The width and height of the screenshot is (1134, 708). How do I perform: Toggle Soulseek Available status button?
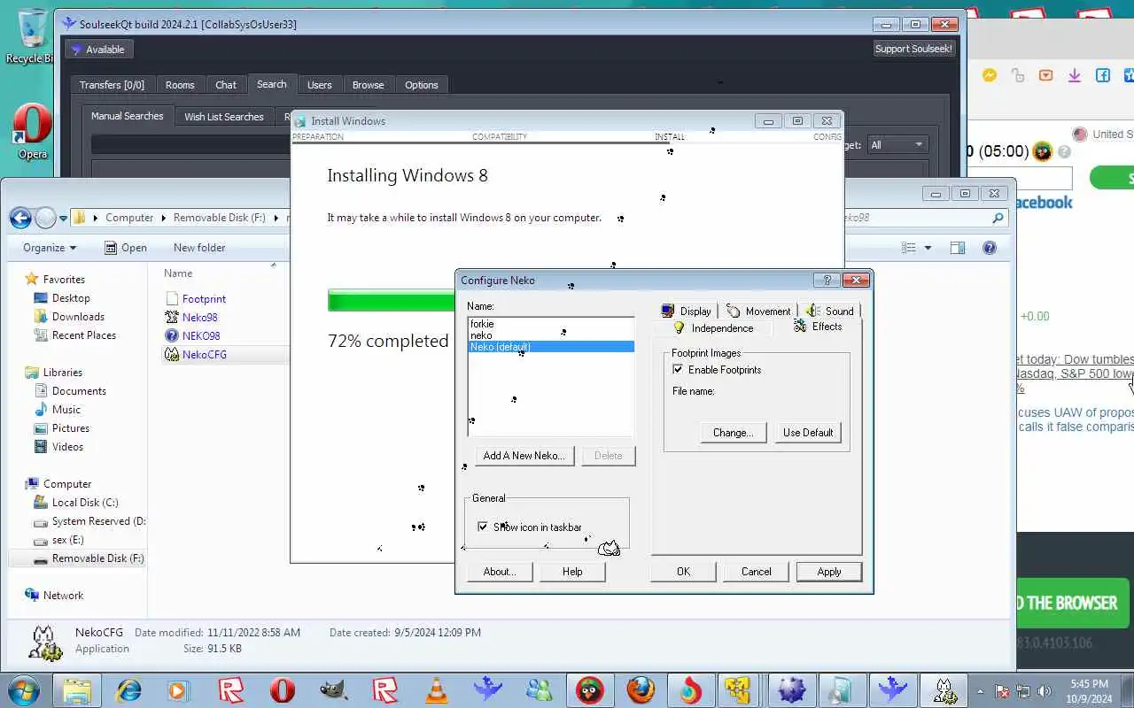(98, 50)
